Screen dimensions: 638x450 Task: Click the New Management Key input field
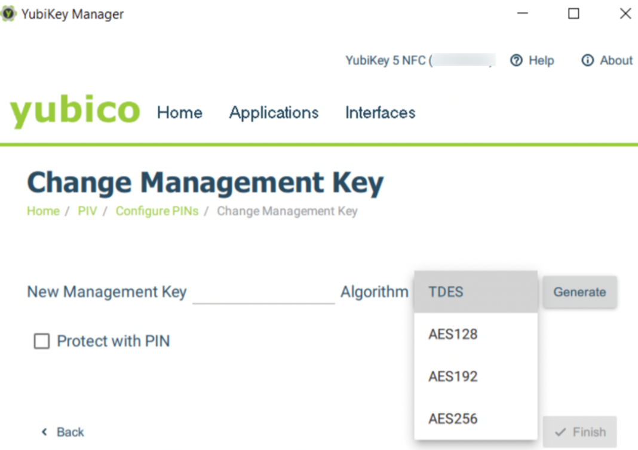[x=263, y=294]
